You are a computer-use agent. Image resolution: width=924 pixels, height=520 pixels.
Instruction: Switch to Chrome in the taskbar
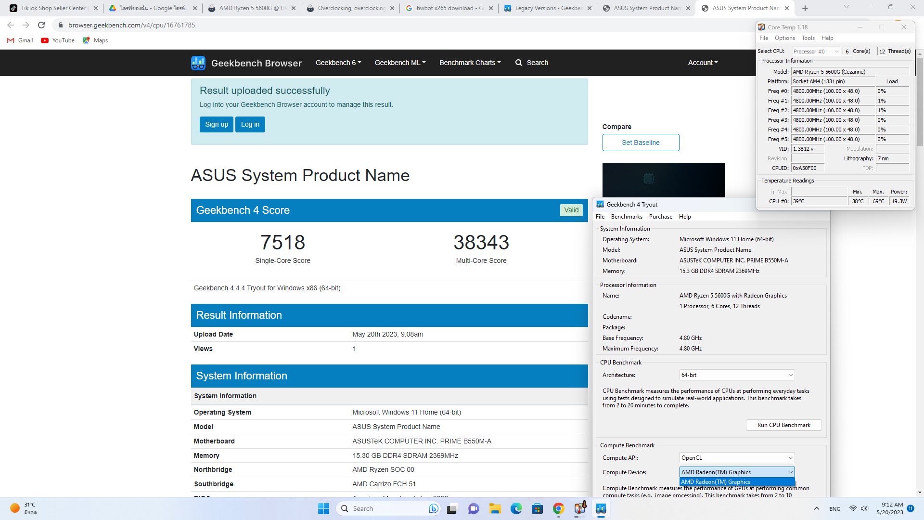click(x=559, y=508)
